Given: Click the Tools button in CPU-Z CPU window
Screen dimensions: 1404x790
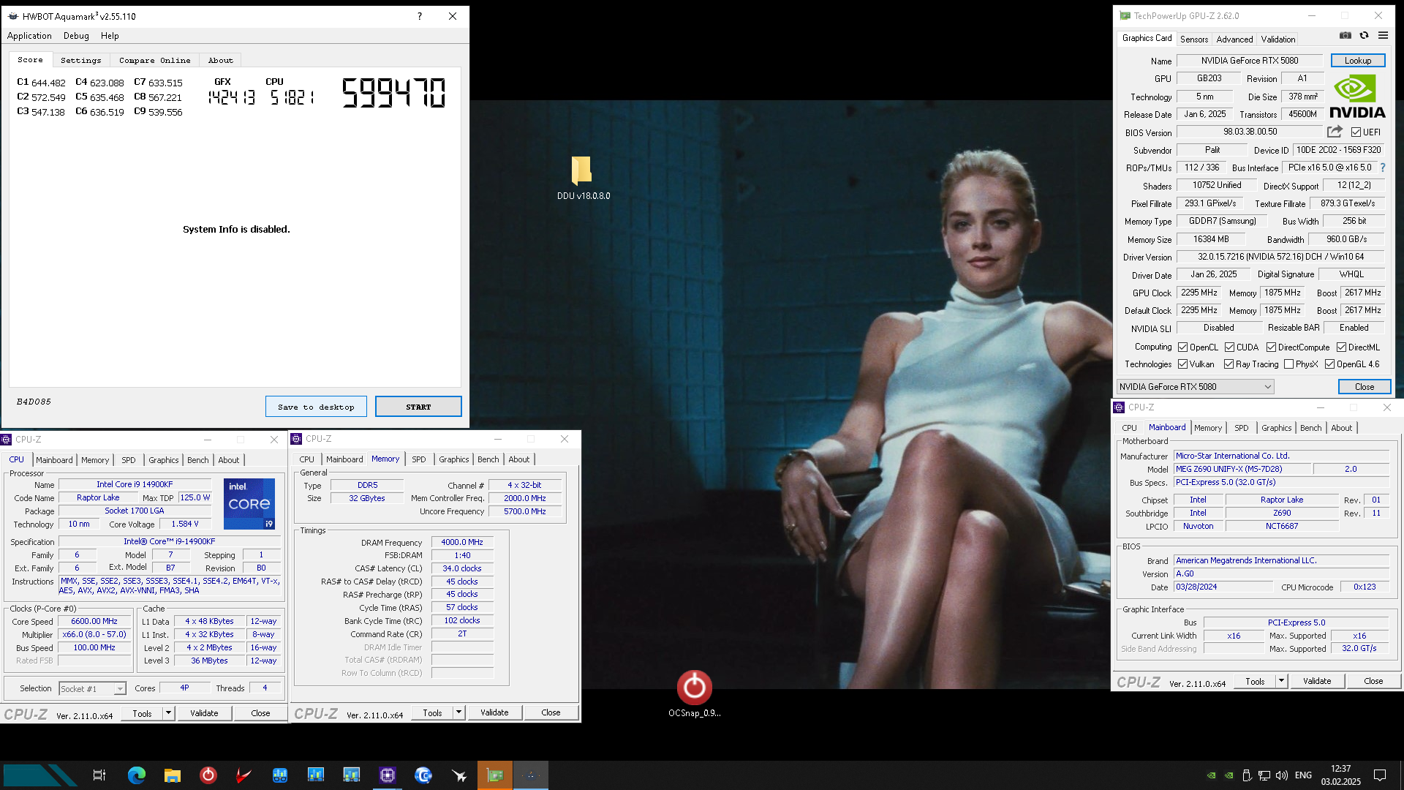Looking at the screenshot, I should tap(143, 713).
